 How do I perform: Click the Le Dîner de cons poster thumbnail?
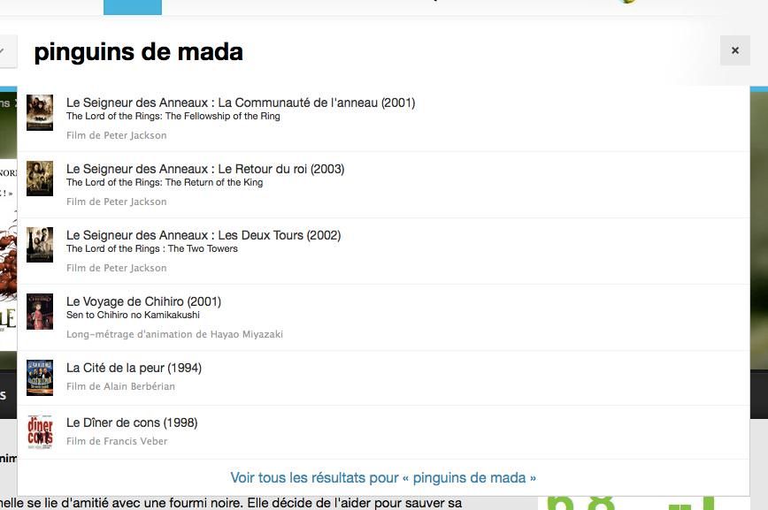(x=40, y=431)
